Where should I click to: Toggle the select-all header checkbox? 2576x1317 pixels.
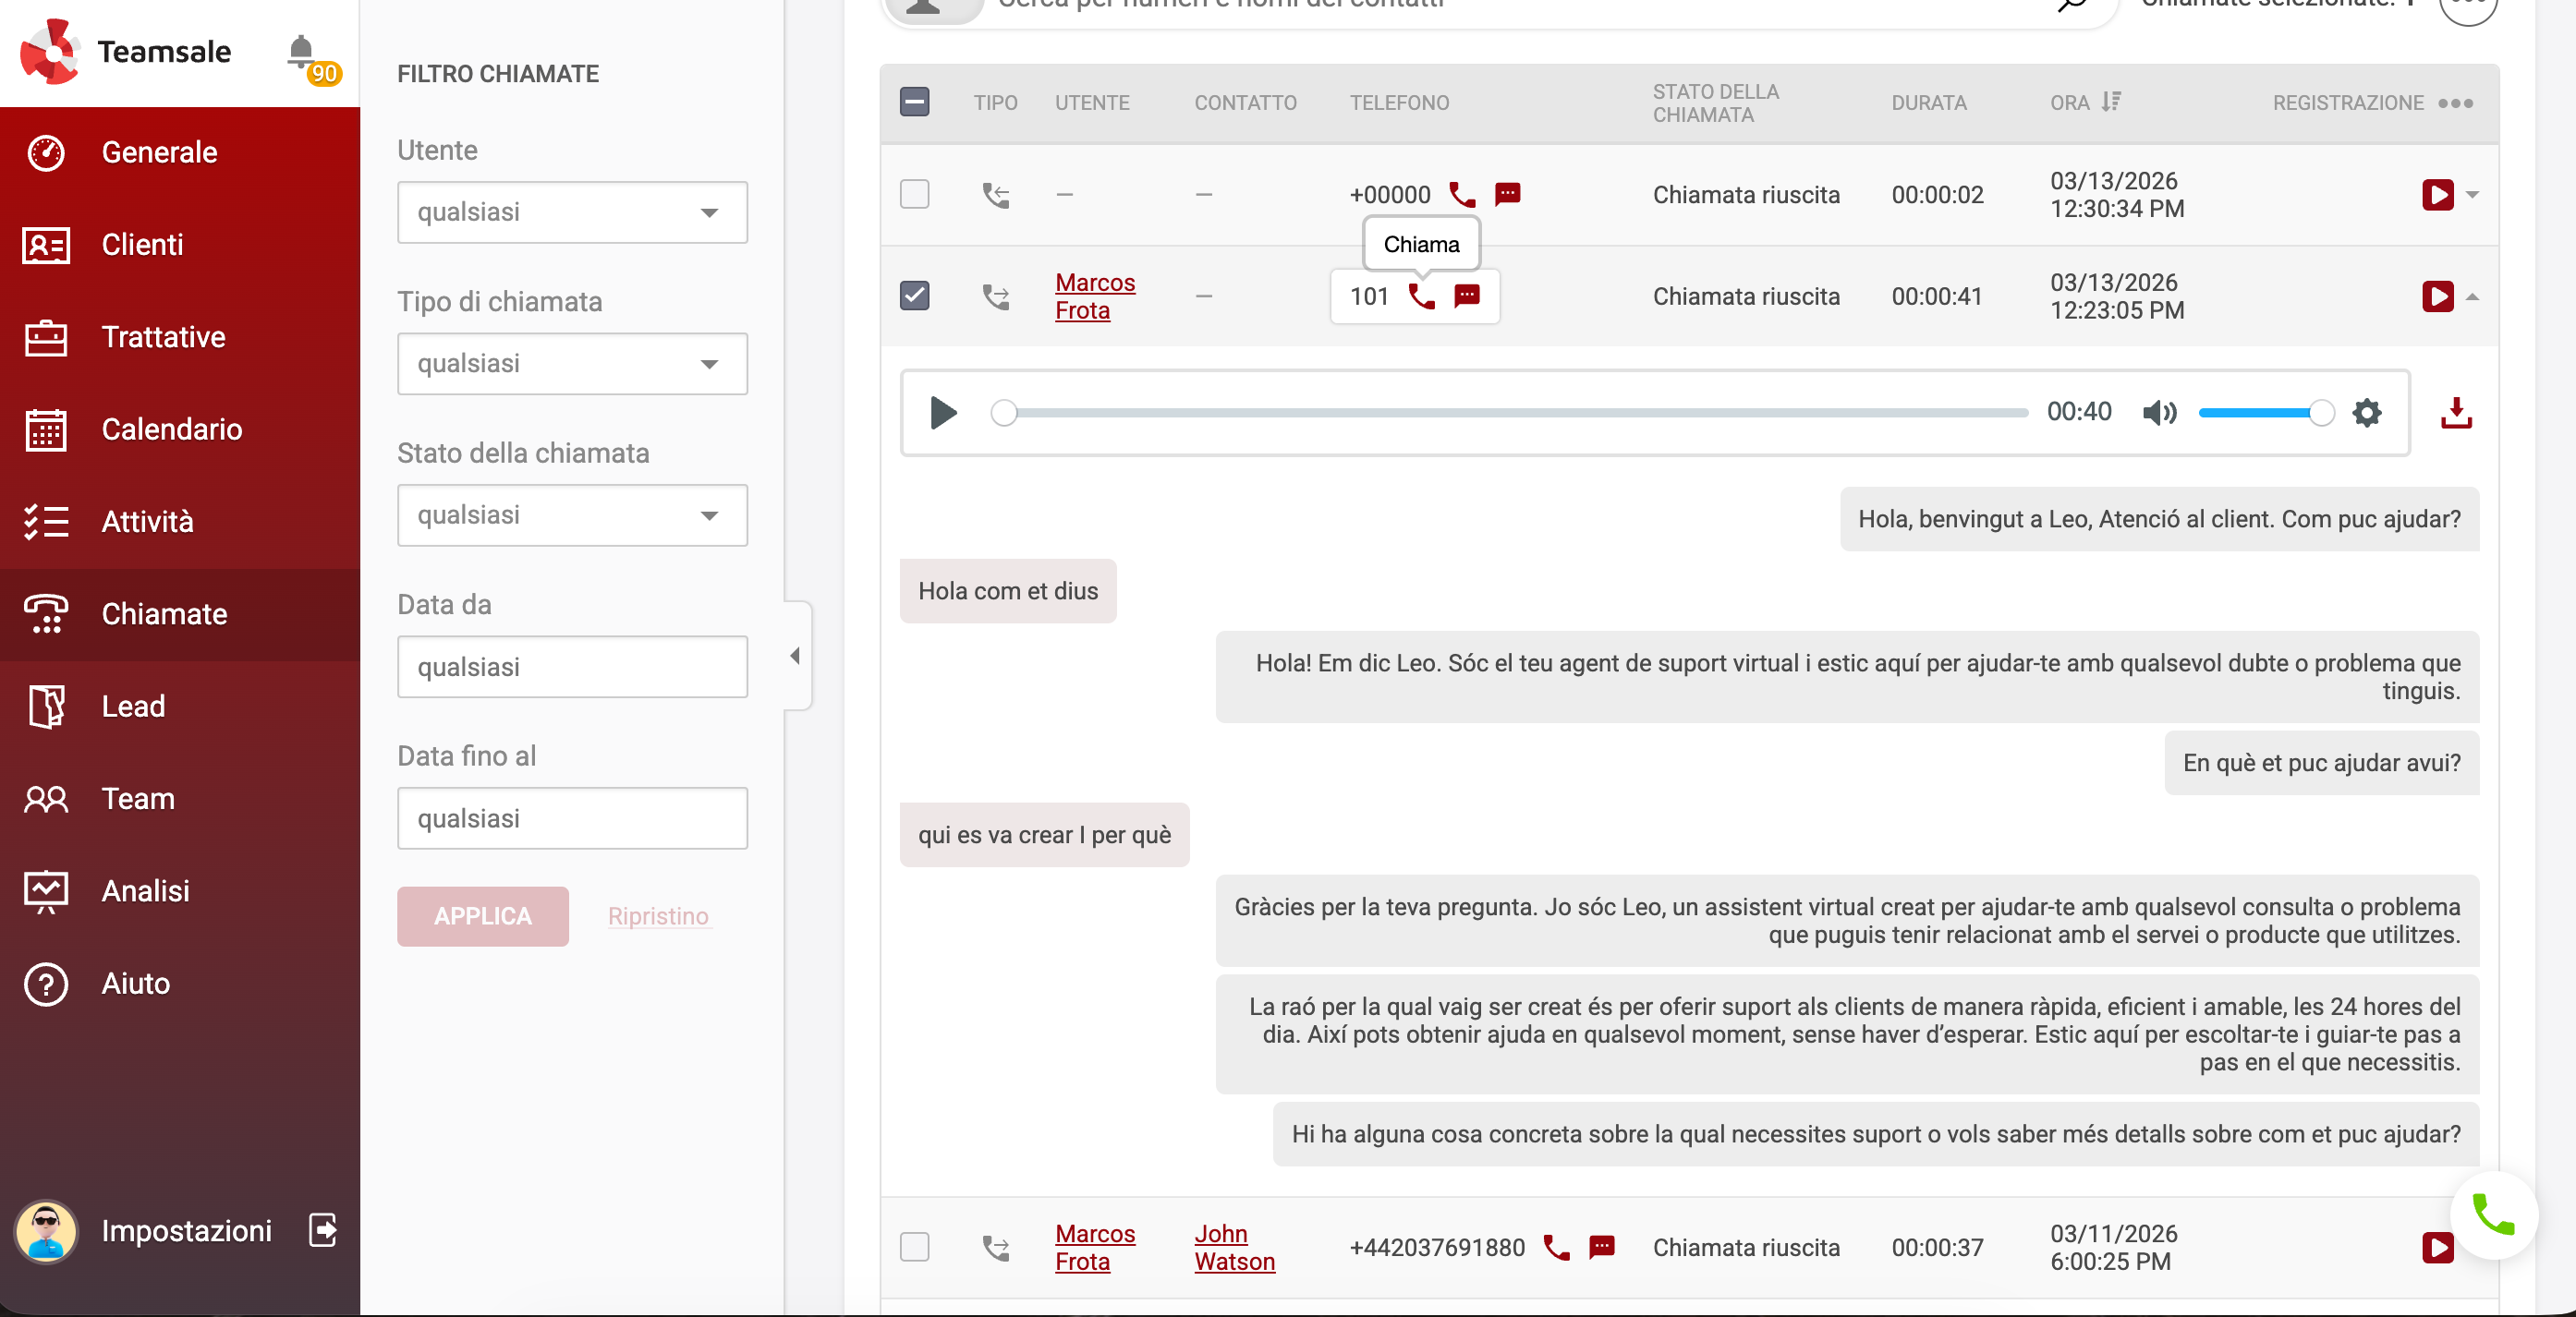pos(914,102)
